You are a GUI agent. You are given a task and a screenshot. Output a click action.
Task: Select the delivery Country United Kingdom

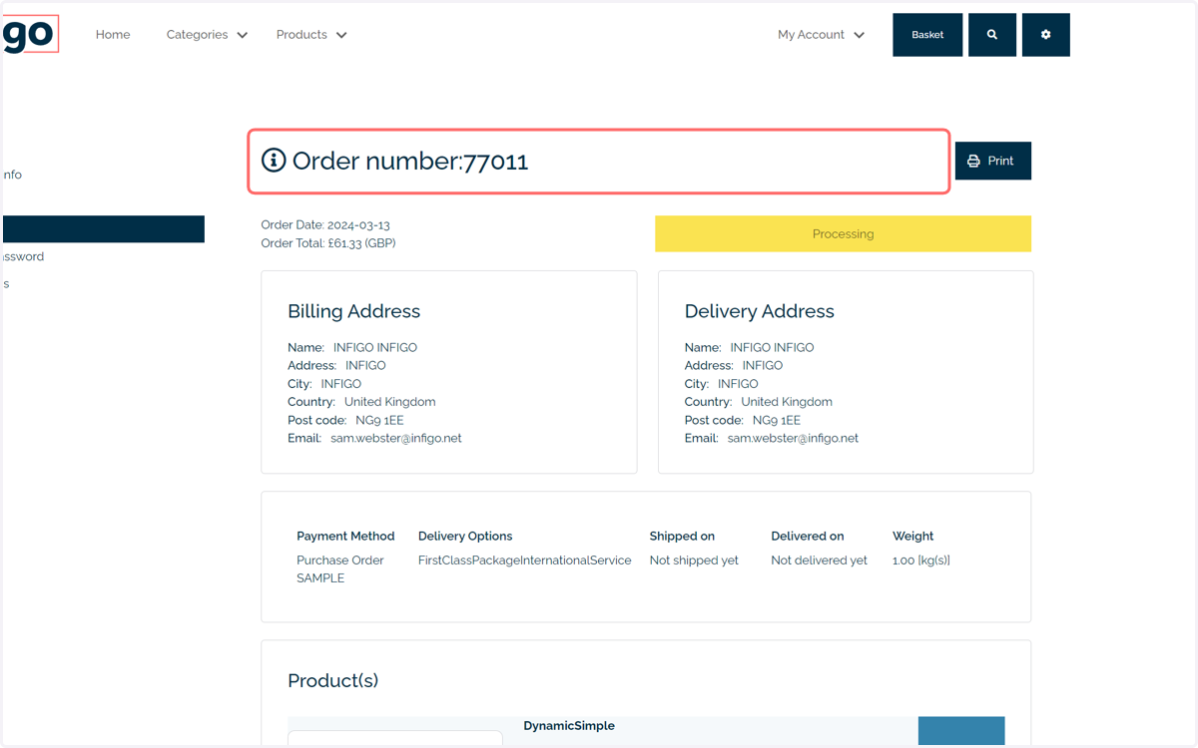click(x=758, y=402)
